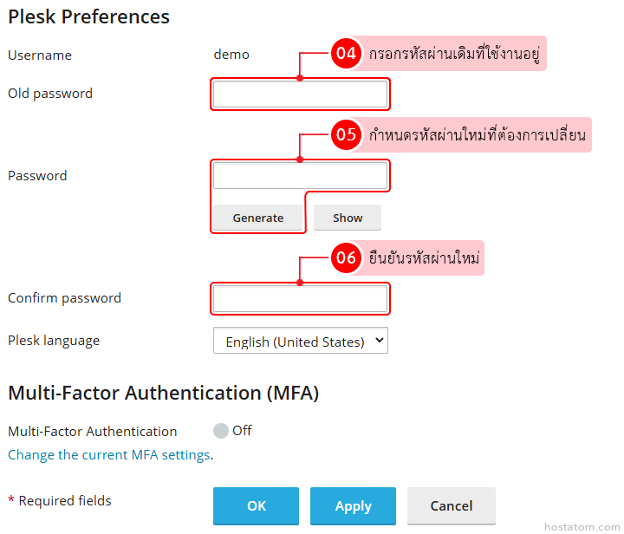This screenshot has height=534, width=624.
Task: Click the demo username value
Action: (231, 55)
